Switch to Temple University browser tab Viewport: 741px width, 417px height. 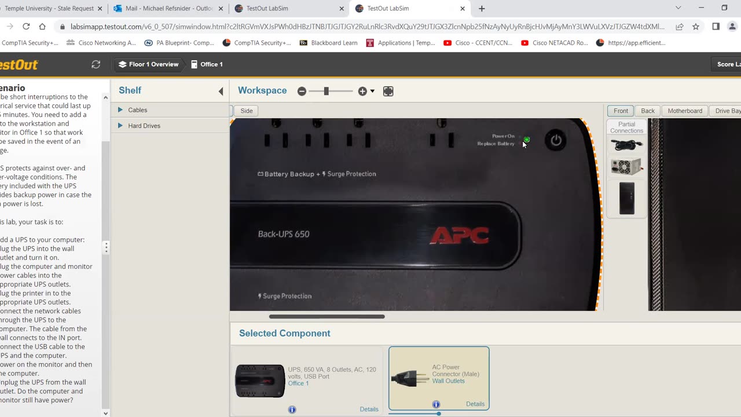point(49,9)
